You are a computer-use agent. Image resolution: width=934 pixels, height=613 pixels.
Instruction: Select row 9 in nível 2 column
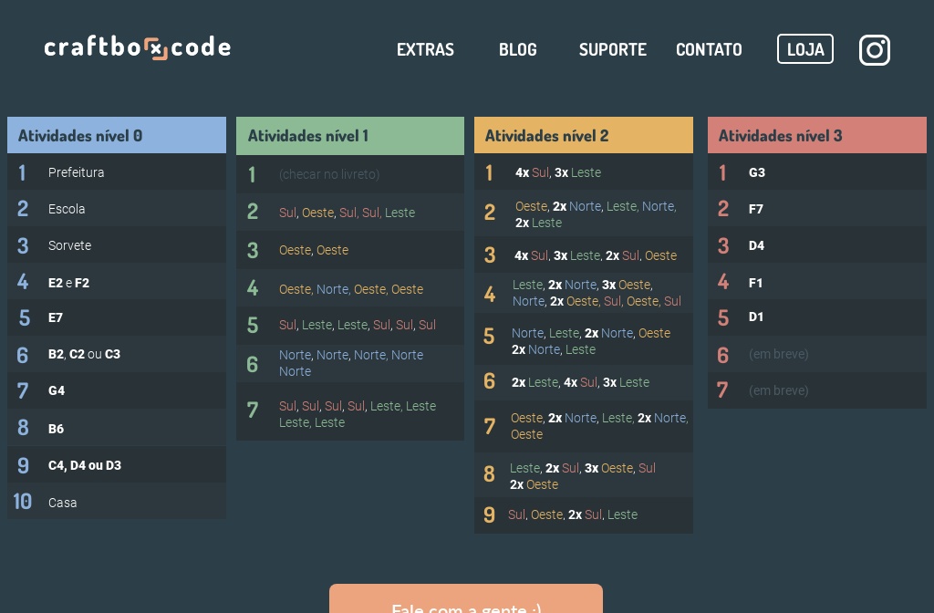click(584, 514)
